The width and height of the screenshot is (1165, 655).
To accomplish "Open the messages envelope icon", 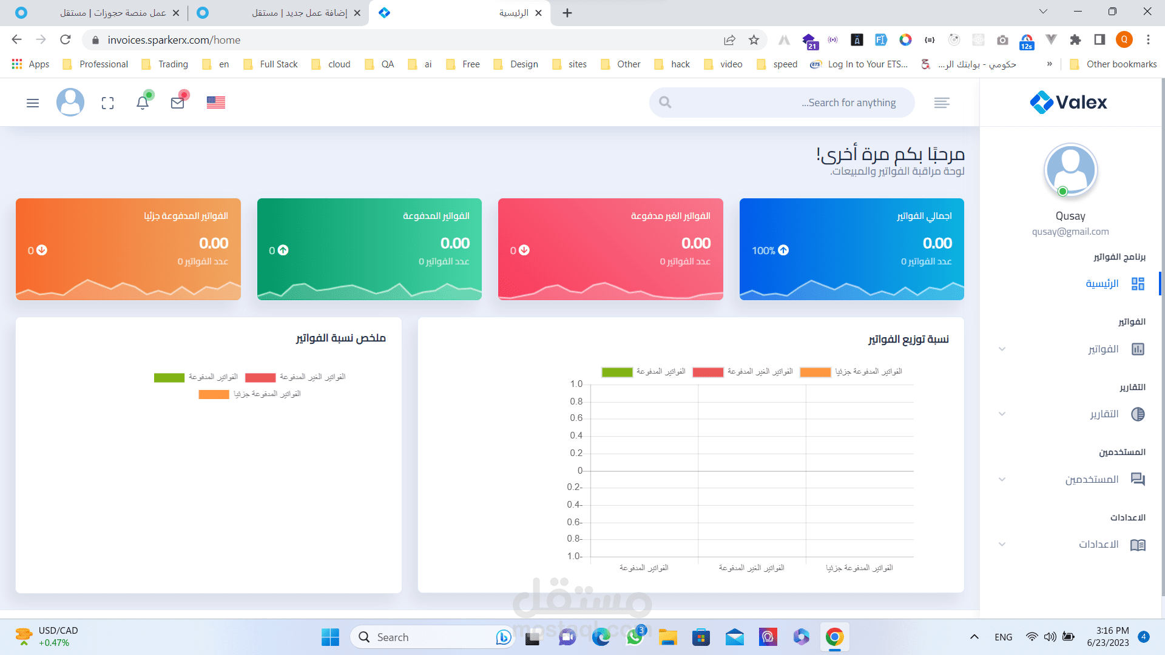I will coord(178,102).
